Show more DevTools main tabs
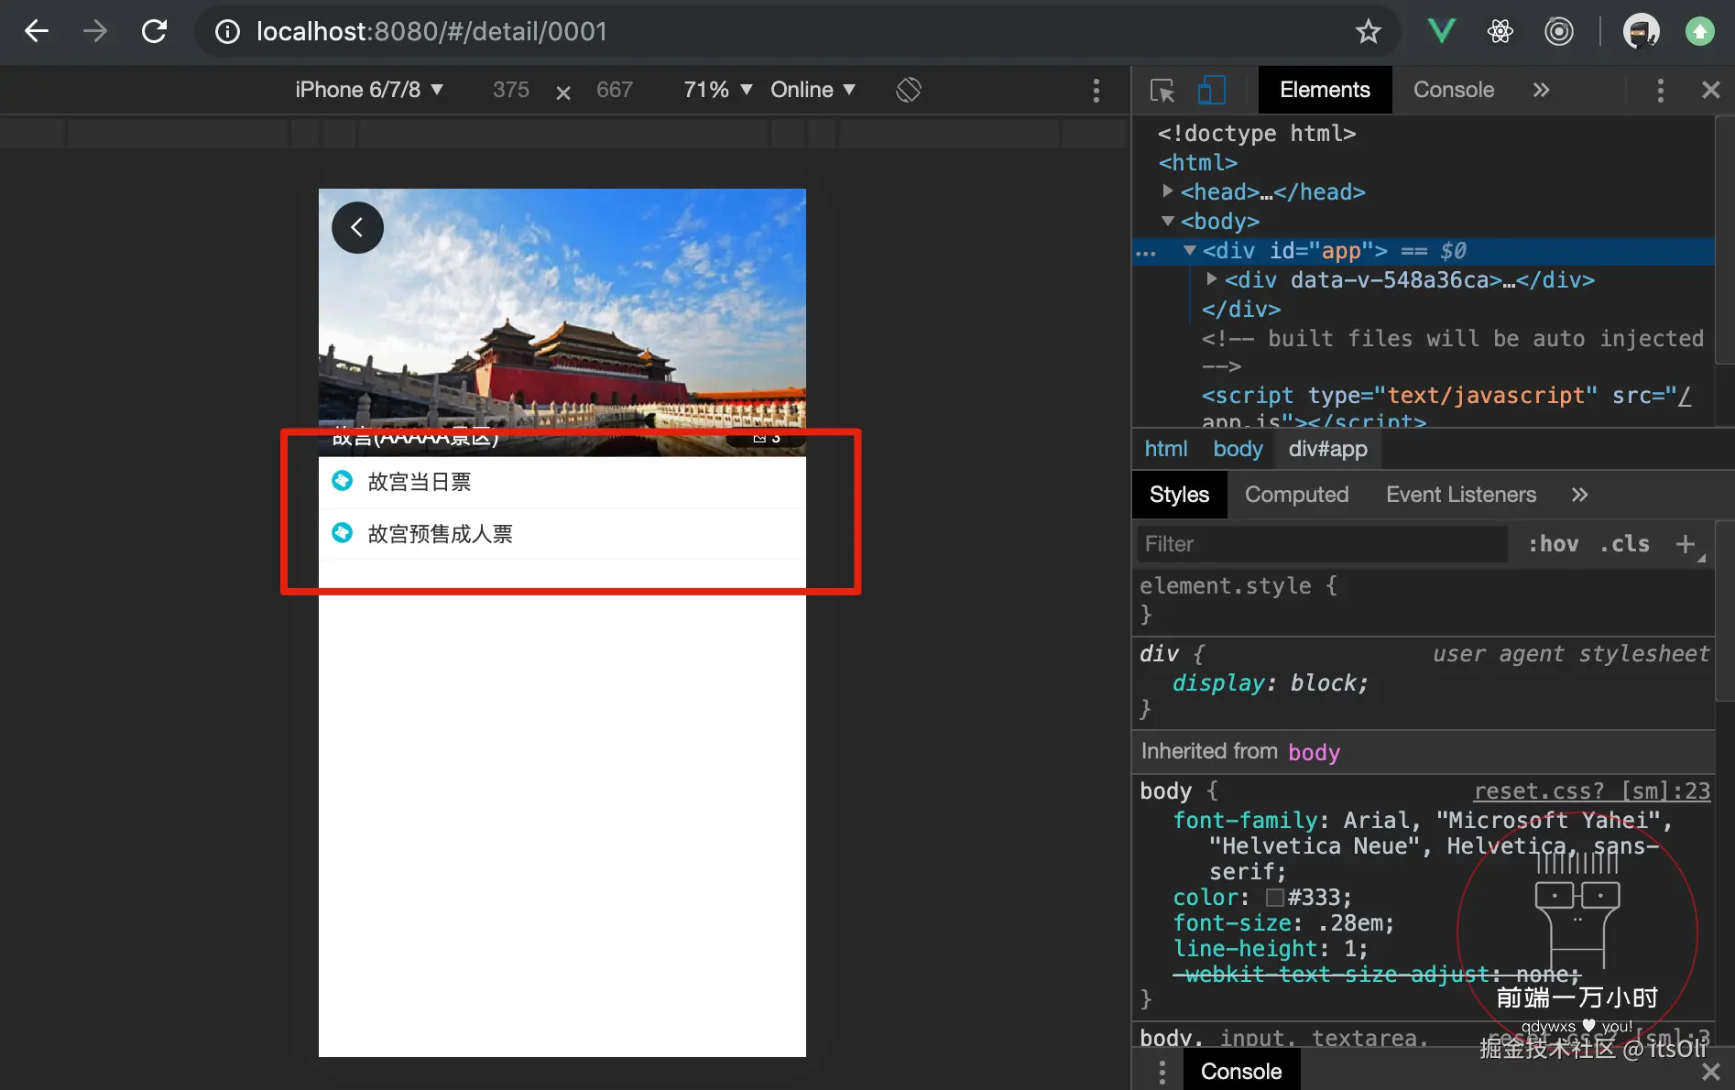 click(x=1541, y=90)
